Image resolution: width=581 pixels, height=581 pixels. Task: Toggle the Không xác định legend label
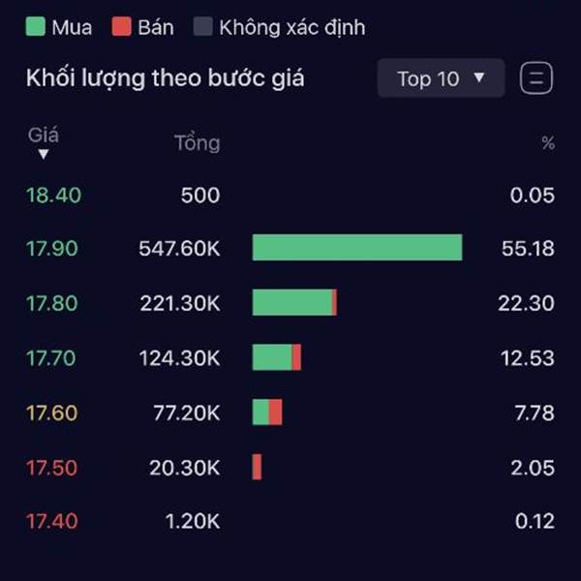pyautogui.click(x=291, y=27)
